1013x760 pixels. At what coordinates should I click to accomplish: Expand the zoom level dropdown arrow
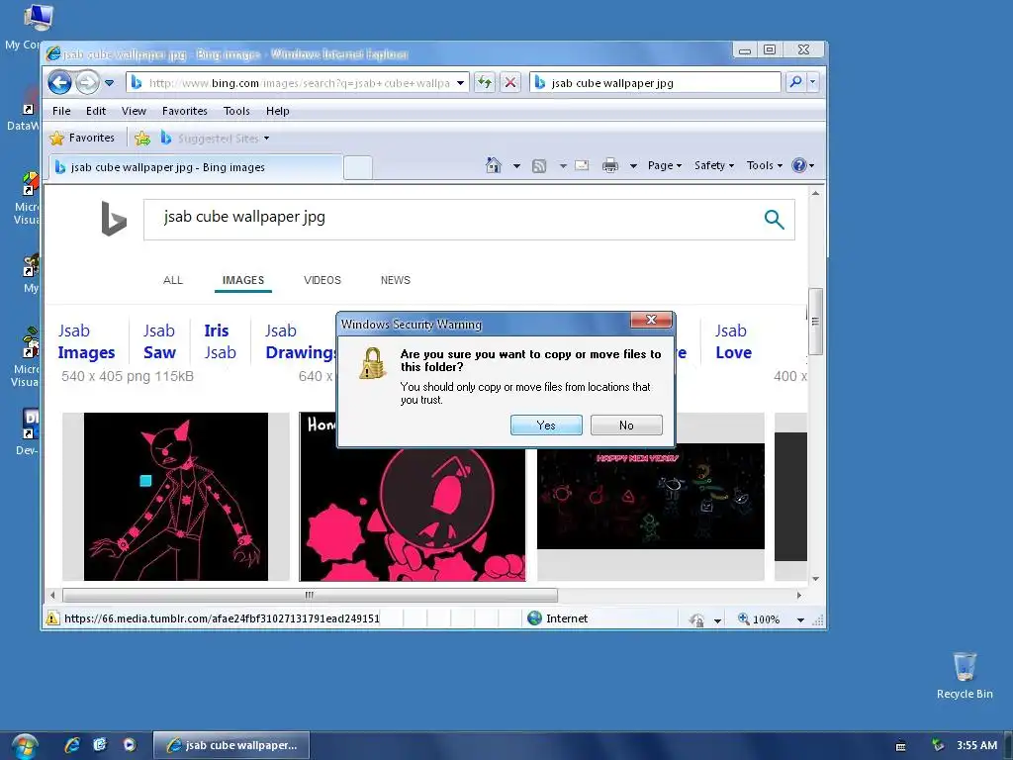click(800, 619)
